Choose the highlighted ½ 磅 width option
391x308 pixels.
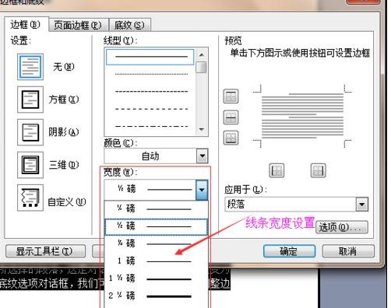[156, 226]
